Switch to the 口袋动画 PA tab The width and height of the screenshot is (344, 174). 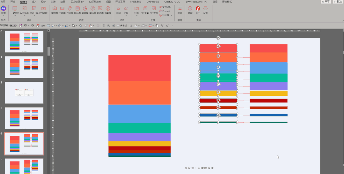[77, 2]
